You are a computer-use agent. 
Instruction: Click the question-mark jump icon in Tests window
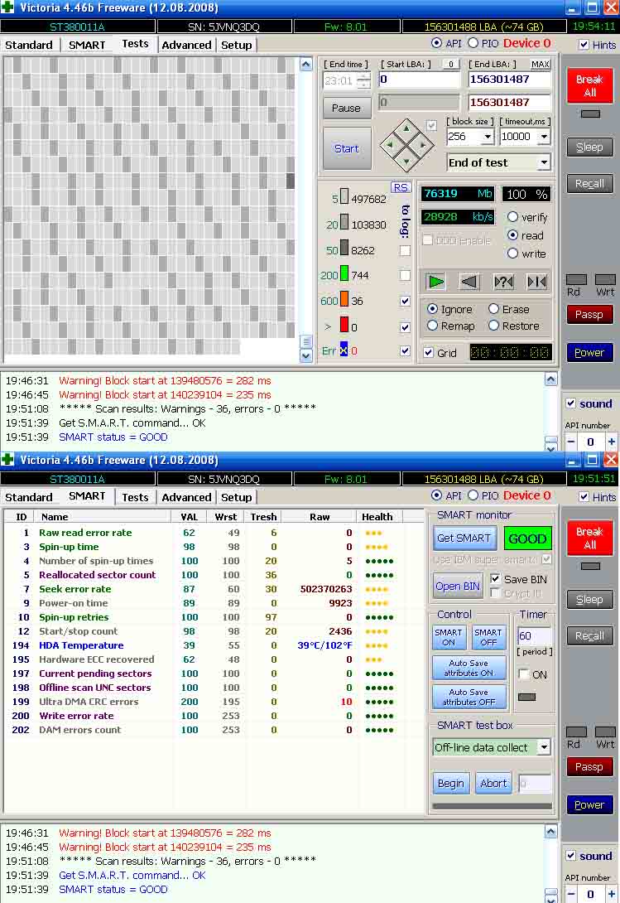(x=503, y=282)
